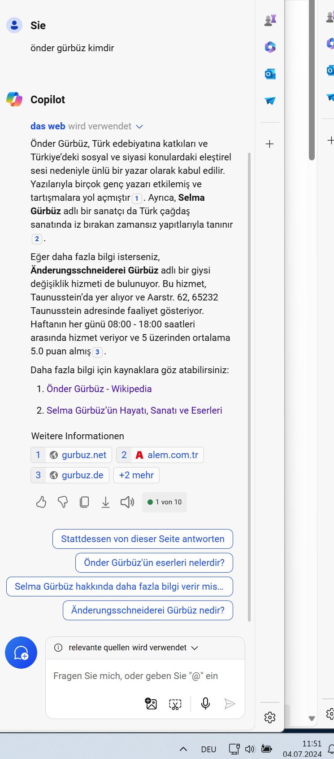Open sidebar settings gear
The image size is (334, 759).
pyautogui.click(x=270, y=717)
